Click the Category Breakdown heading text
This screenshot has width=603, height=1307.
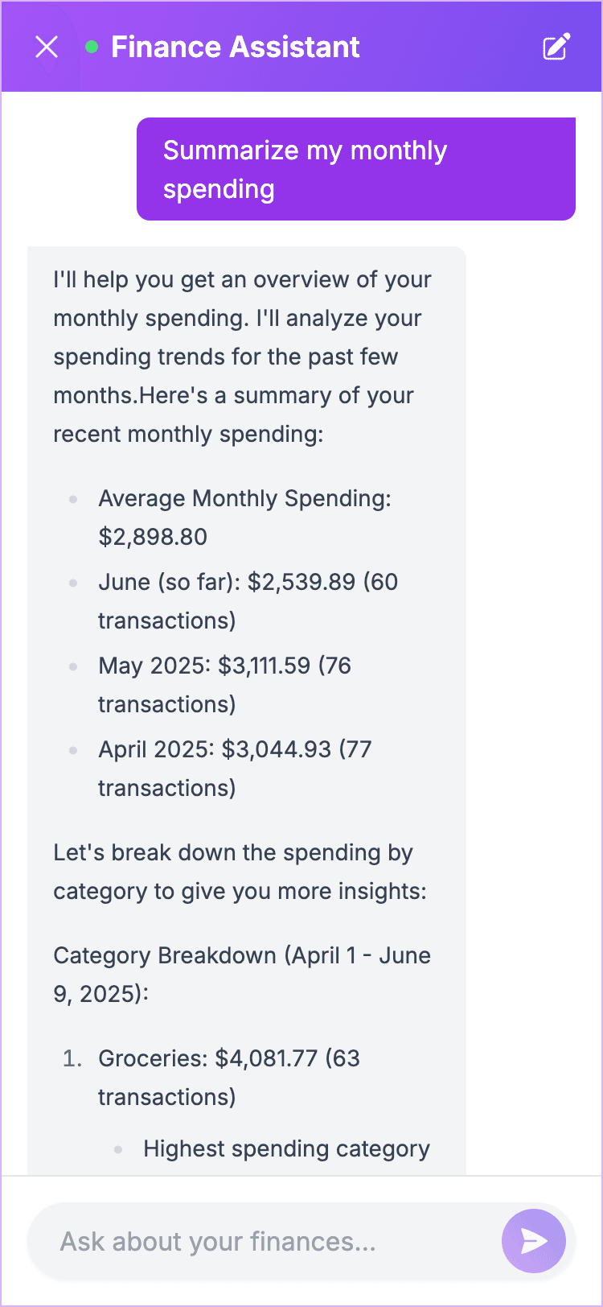[242, 974]
